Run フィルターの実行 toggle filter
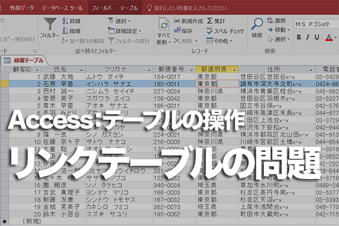Screen dimensions: 339x226 coord(129,41)
